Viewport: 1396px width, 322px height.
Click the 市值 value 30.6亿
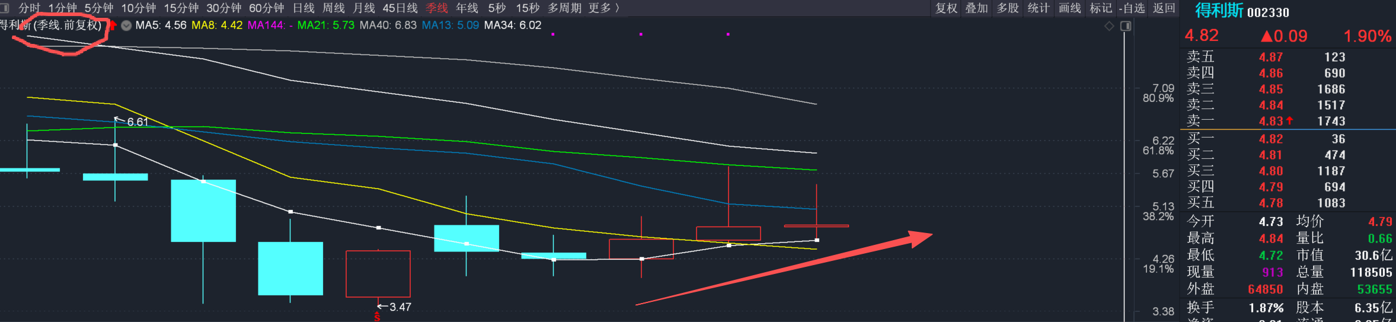1373,256
